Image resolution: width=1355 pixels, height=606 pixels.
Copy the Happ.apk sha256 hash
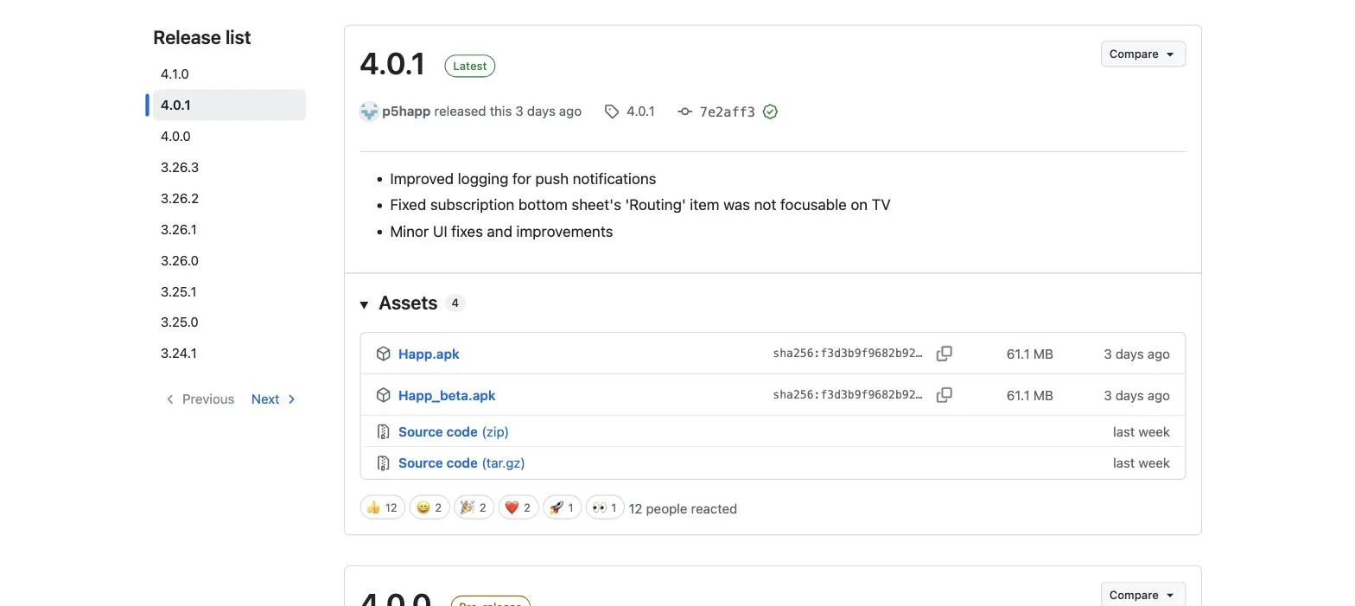pyautogui.click(x=945, y=354)
